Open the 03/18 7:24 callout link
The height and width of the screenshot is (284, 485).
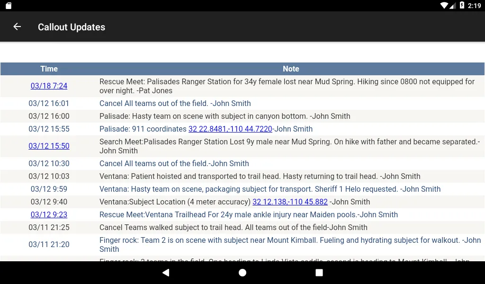49,86
